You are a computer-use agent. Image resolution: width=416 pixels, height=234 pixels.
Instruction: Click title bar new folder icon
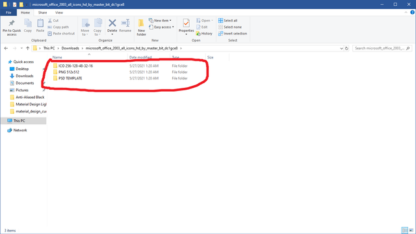pyautogui.click(x=21, y=5)
